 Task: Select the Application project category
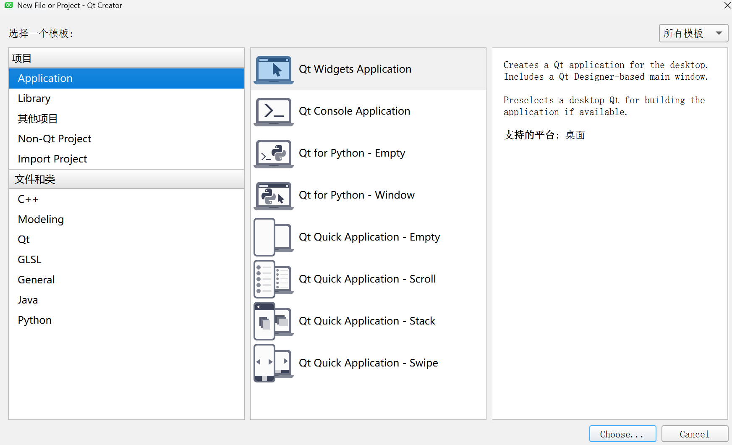point(127,79)
